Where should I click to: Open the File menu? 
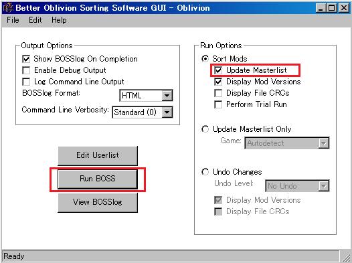tap(13, 20)
